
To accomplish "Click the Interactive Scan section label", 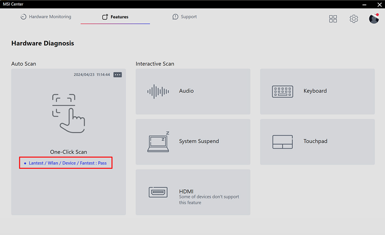I will [x=155, y=64].
